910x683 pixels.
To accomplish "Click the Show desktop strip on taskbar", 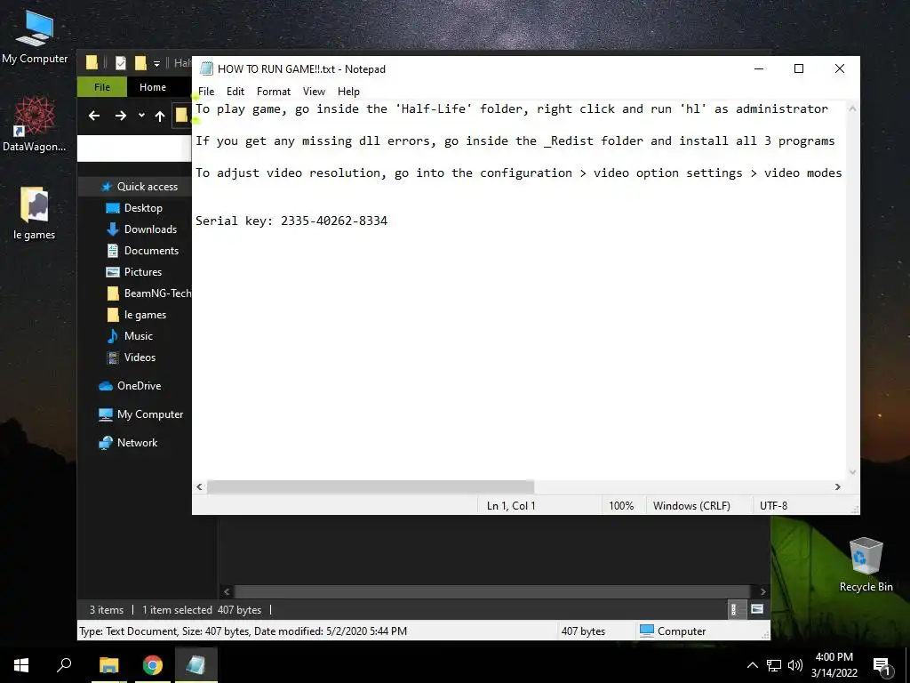I will click(x=907, y=665).
